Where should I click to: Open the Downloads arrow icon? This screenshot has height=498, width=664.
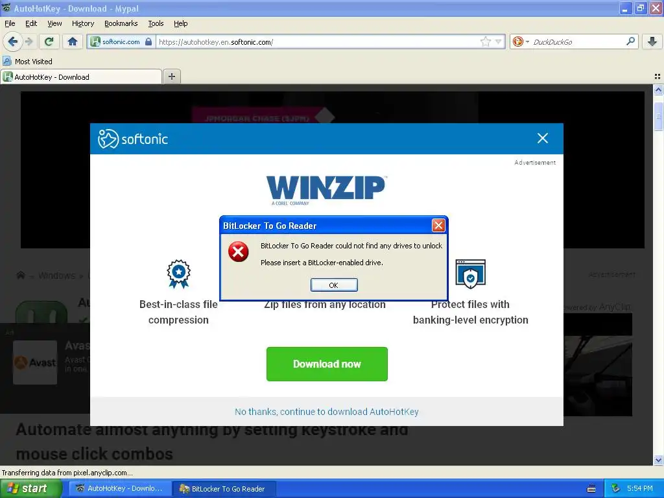(x=652, y=41)
